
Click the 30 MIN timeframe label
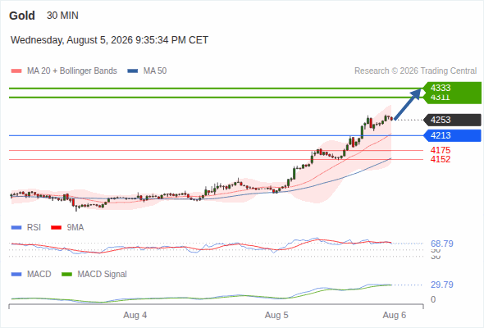(62, 16)
